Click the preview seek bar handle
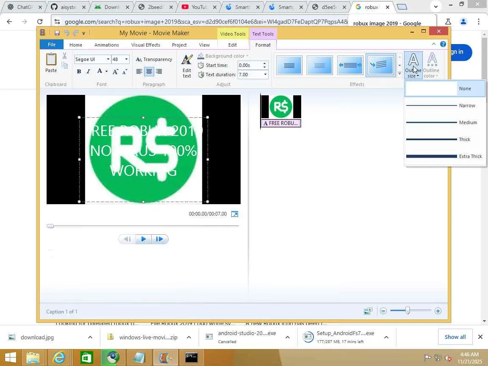Viewport: 488px width, 366px height. coord(50,226)
